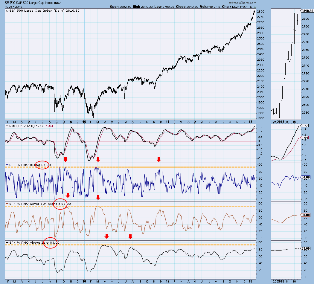Click the SPX % PMO Xover BUY Signals label
The height and width of the screenshot is (284, 314).
click(x=34, y=204)
